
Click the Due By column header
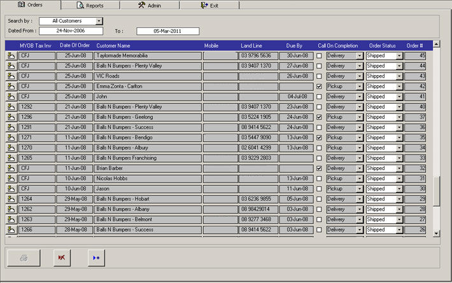click(294, 46)
